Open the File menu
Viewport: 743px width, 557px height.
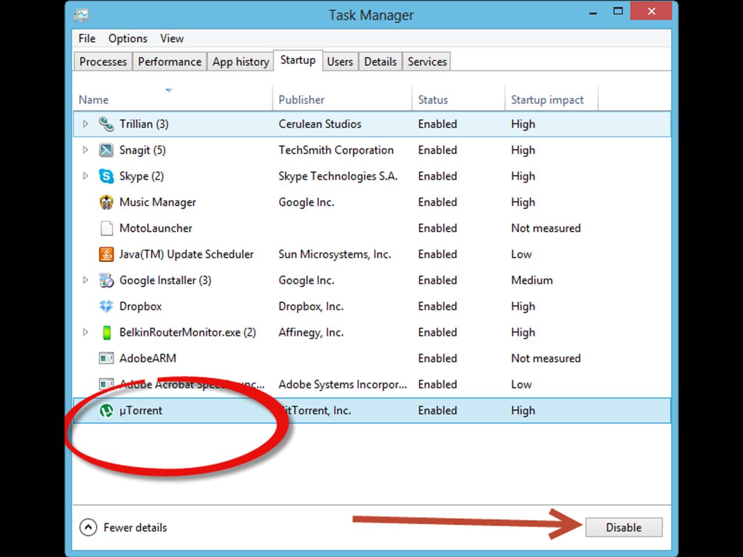87,38
